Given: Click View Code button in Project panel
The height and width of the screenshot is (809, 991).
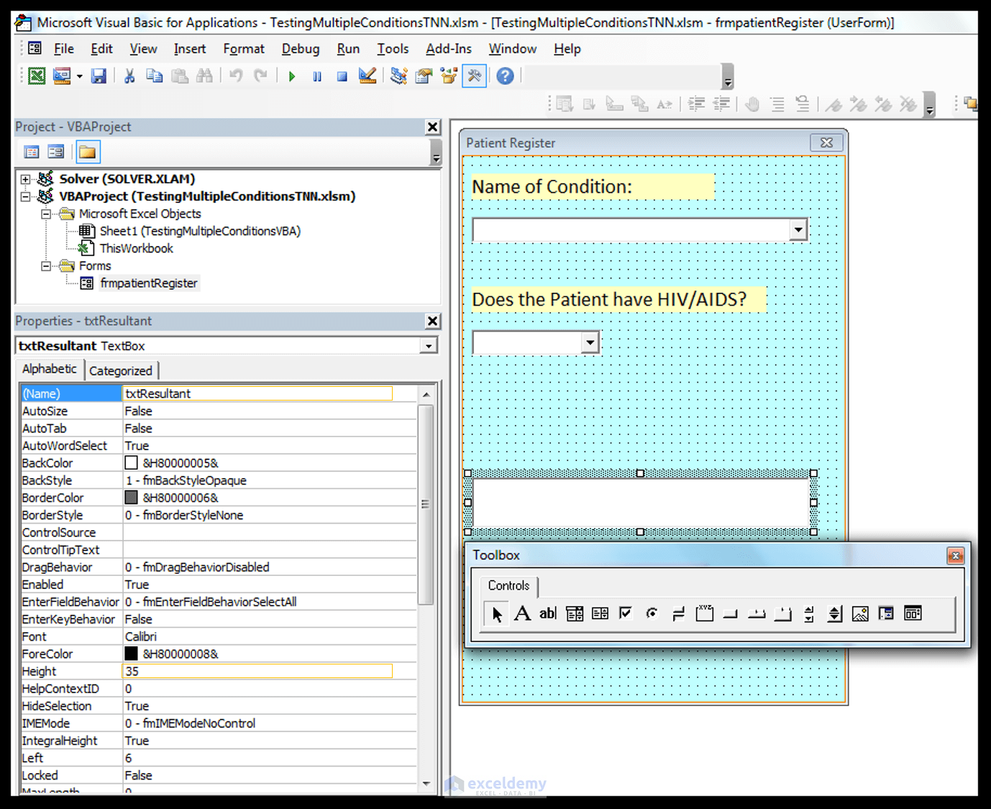Looking at the screenshot, I should [x=32, y=152].
